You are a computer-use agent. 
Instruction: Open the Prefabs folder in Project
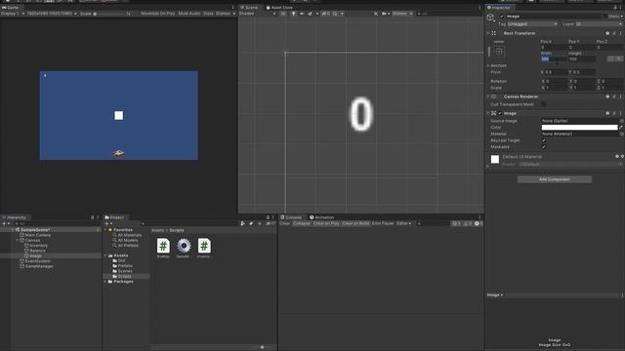click(125, 266)
